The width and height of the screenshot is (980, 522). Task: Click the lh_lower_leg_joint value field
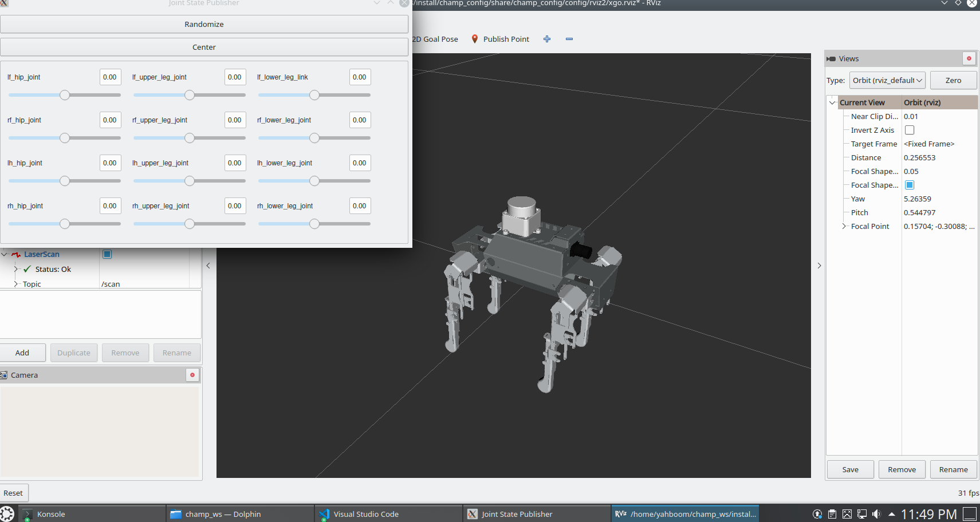coord(360,163)
